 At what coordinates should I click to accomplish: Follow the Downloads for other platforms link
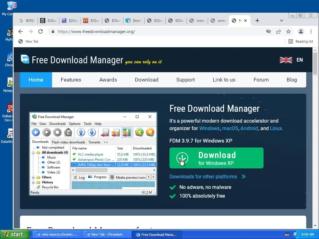tap(207, 177)
